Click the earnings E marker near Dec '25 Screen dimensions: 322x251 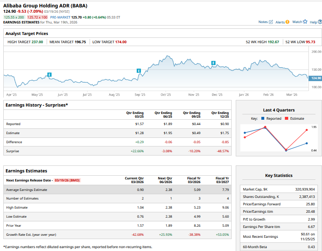point(213,63)
